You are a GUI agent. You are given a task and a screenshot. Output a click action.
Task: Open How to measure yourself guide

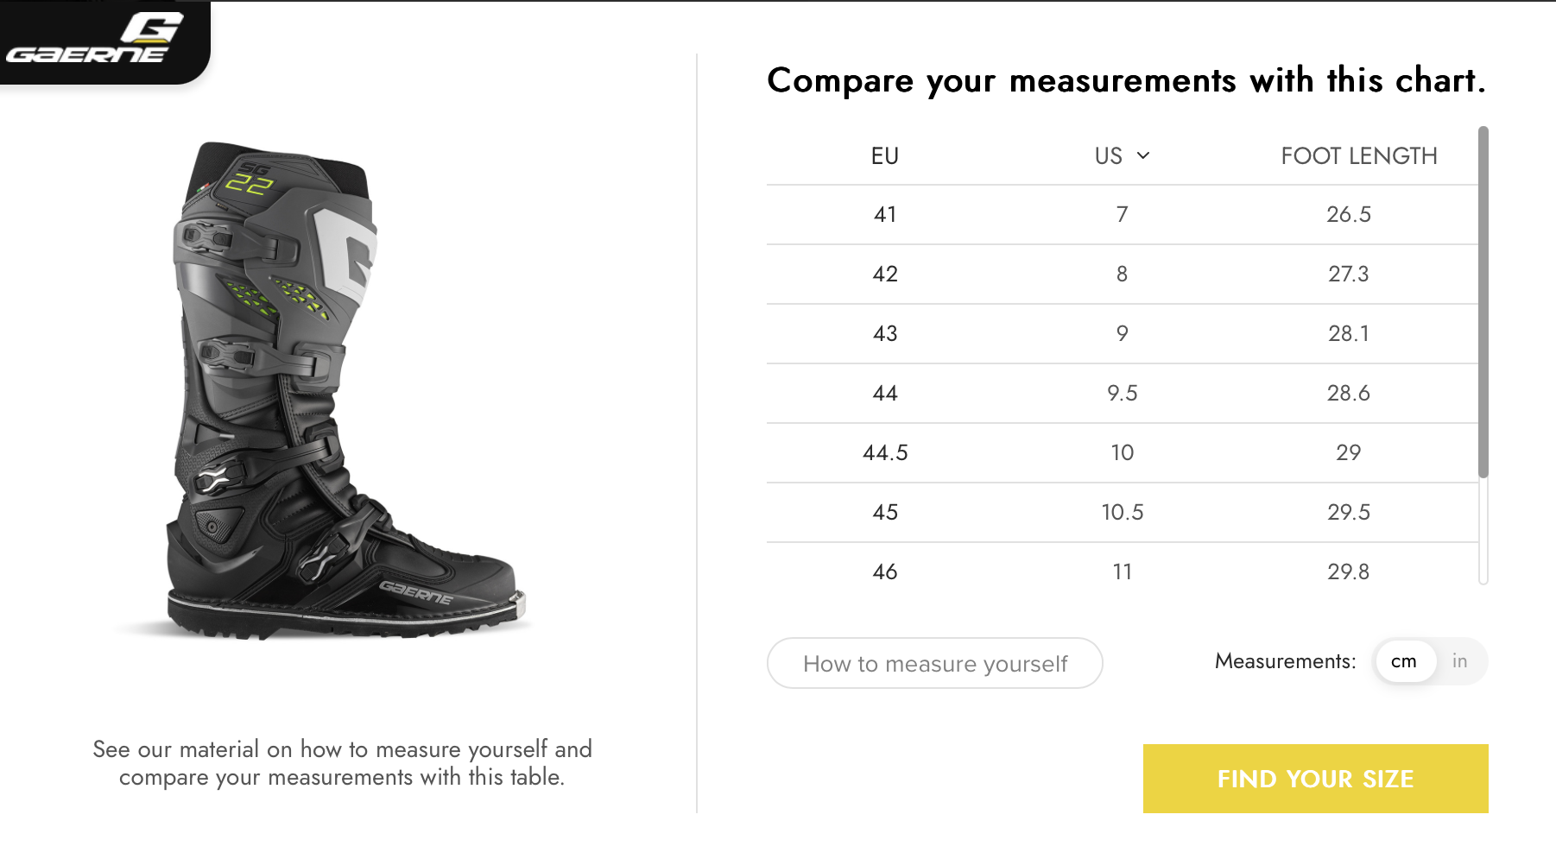934,663
